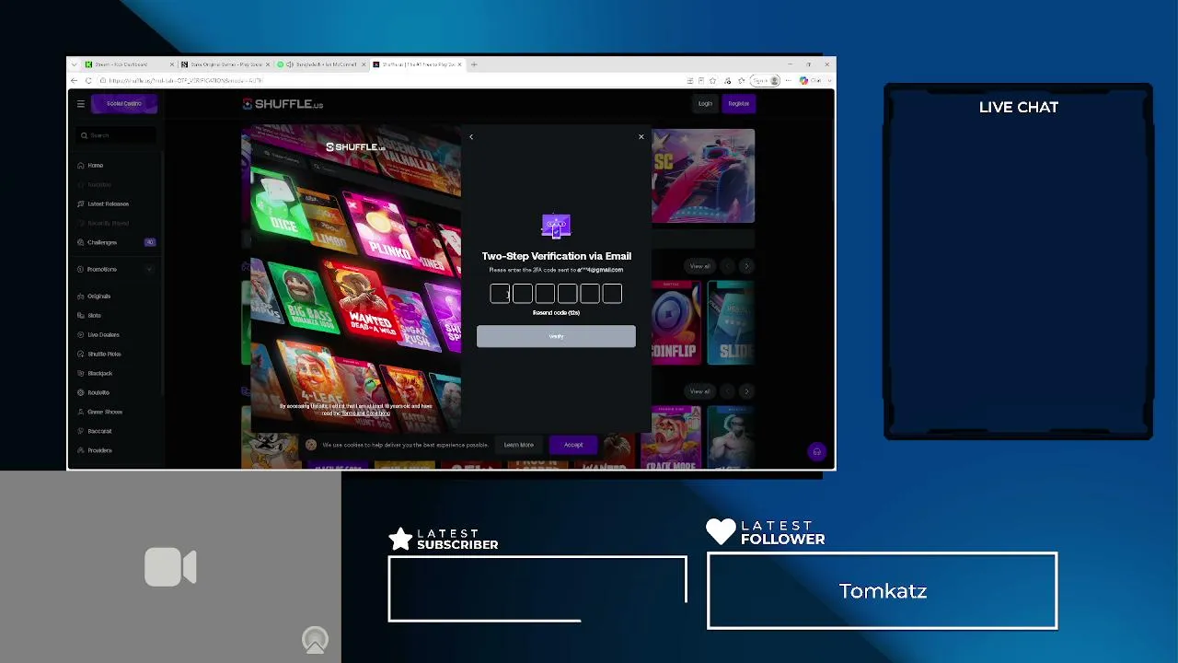Open the hamburger menu in Shuffle sidebar
This screenshot has width=1178, height=663.
tap(81, 104)
